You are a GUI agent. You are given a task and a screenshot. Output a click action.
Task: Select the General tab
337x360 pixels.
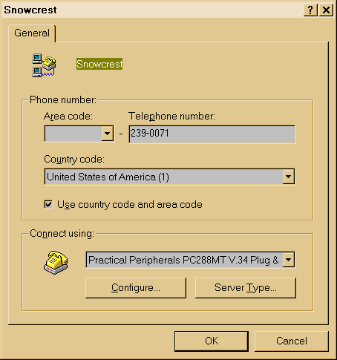point(32,33)
